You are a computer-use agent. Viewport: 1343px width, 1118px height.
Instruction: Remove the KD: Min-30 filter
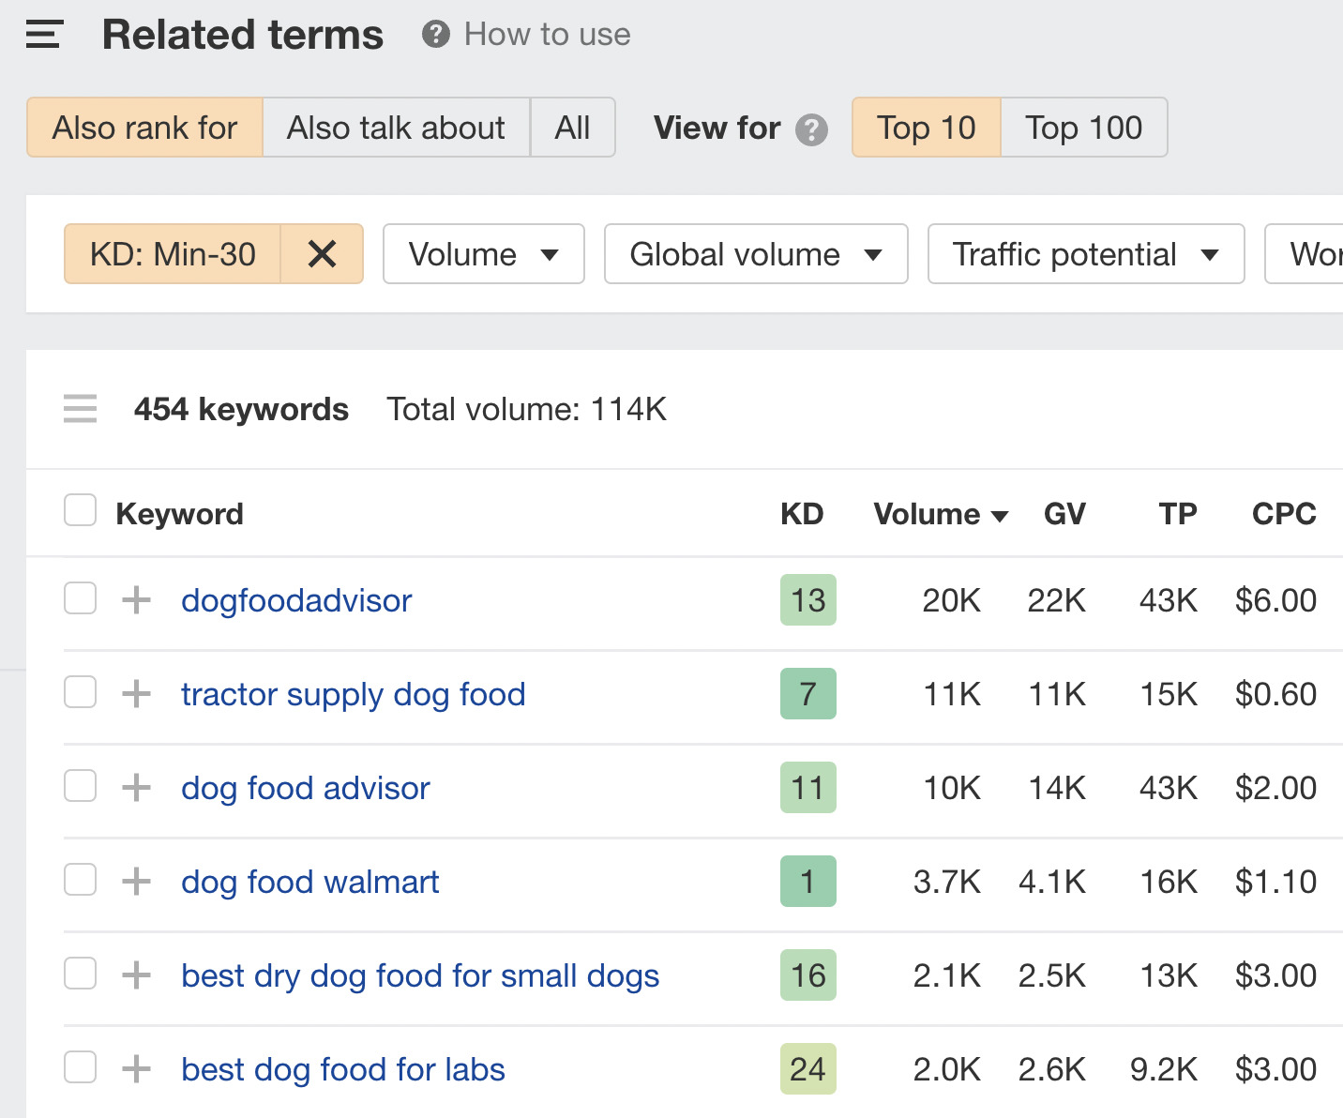[x=322, y=253]
